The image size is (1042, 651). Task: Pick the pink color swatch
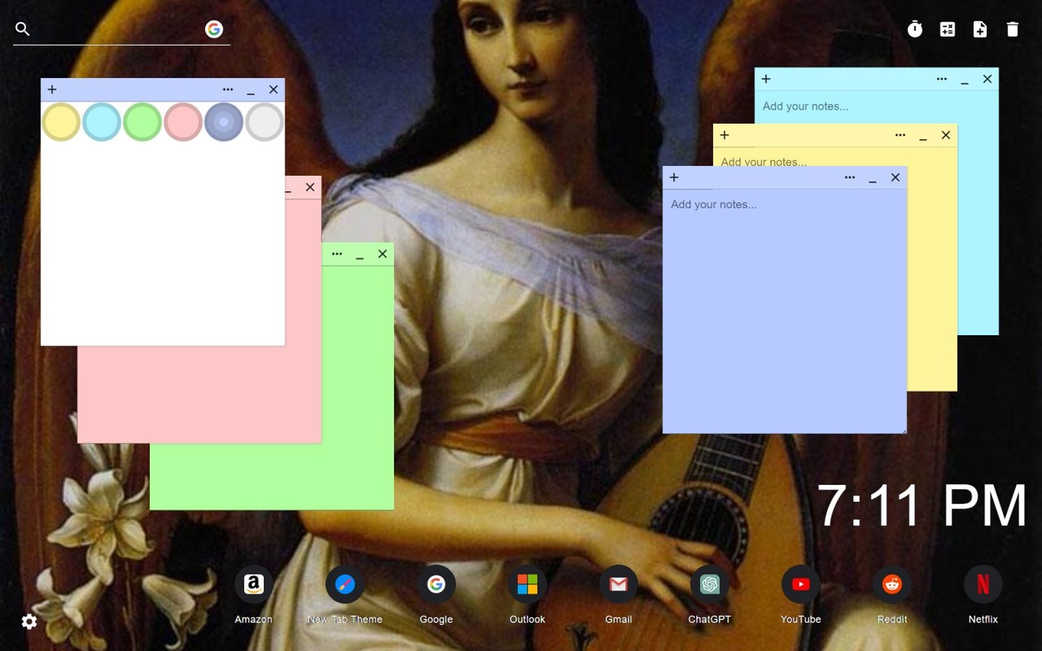point(183,122)
